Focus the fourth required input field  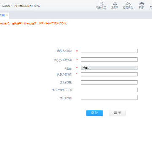(x=109, y=74)
